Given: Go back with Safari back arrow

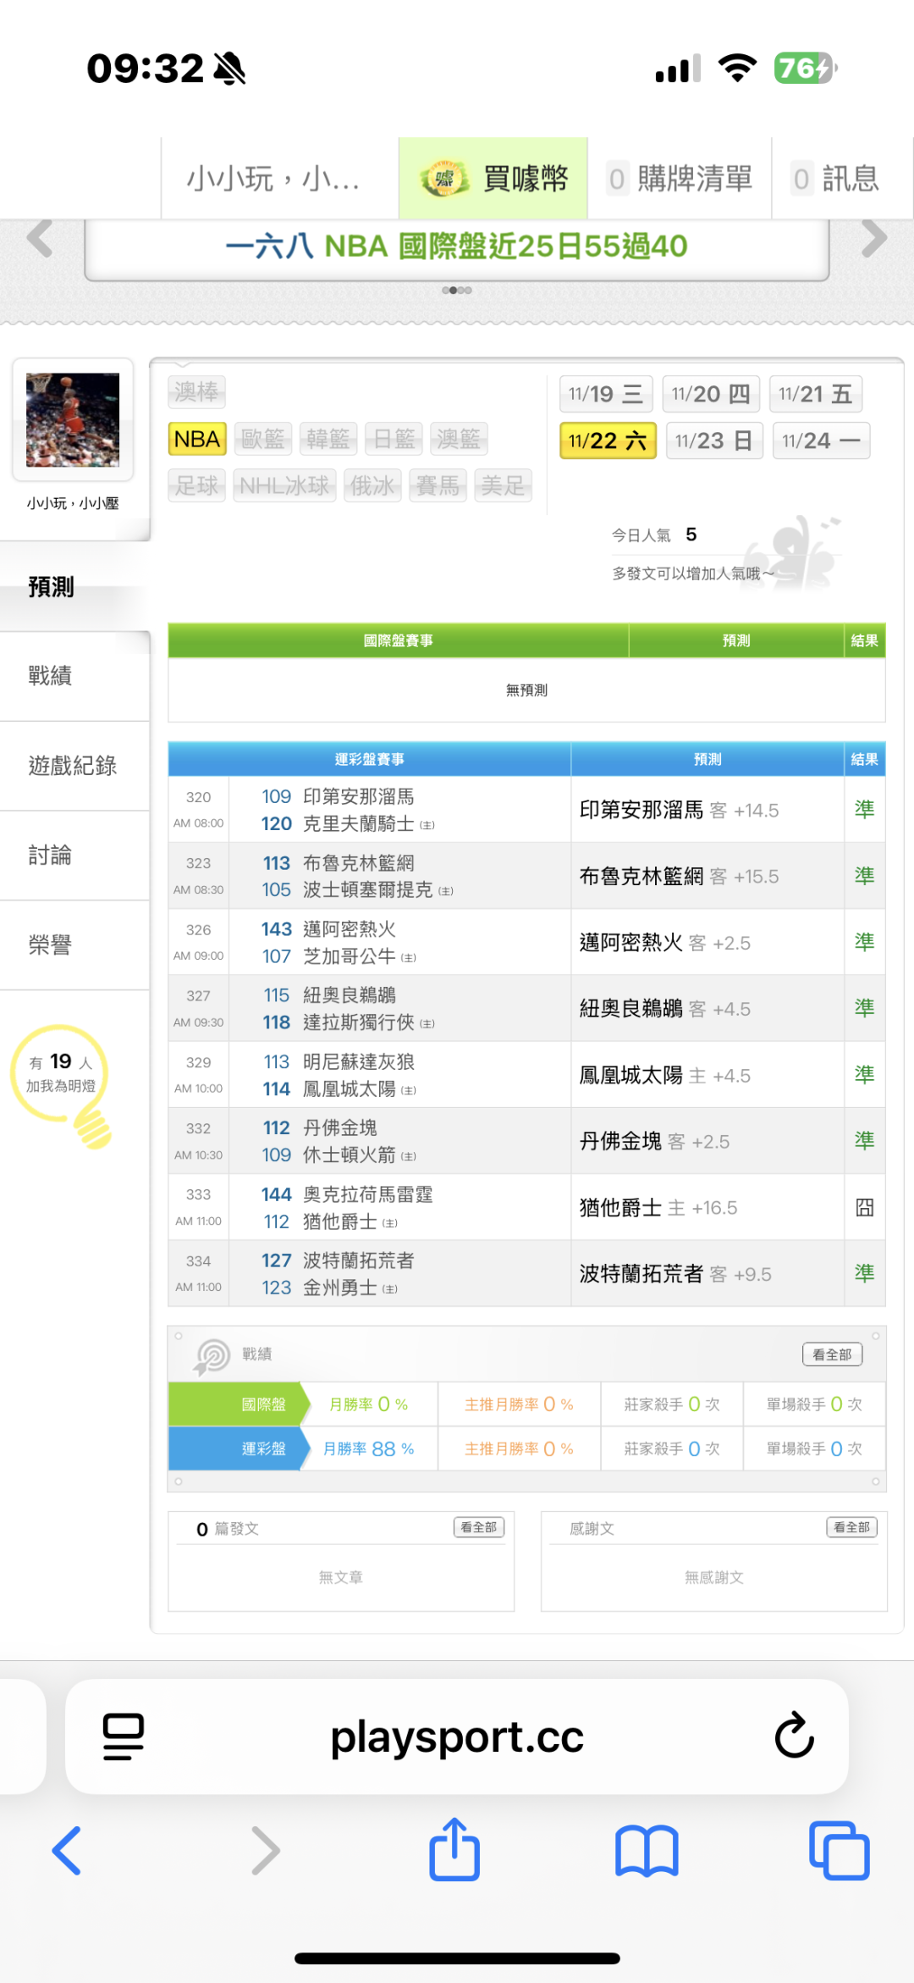Looking at the screenshot, I should [x=67, y=1851].
